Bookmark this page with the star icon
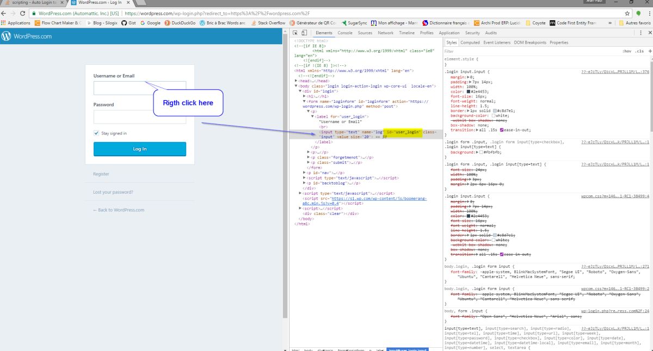This screenshot has width=653, height=351. [x=627, y=13]
